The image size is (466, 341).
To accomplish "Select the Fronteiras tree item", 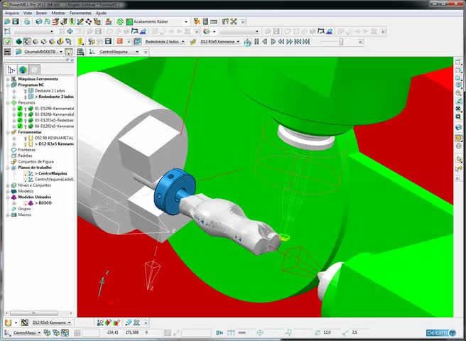I will [x=26, y=150].
